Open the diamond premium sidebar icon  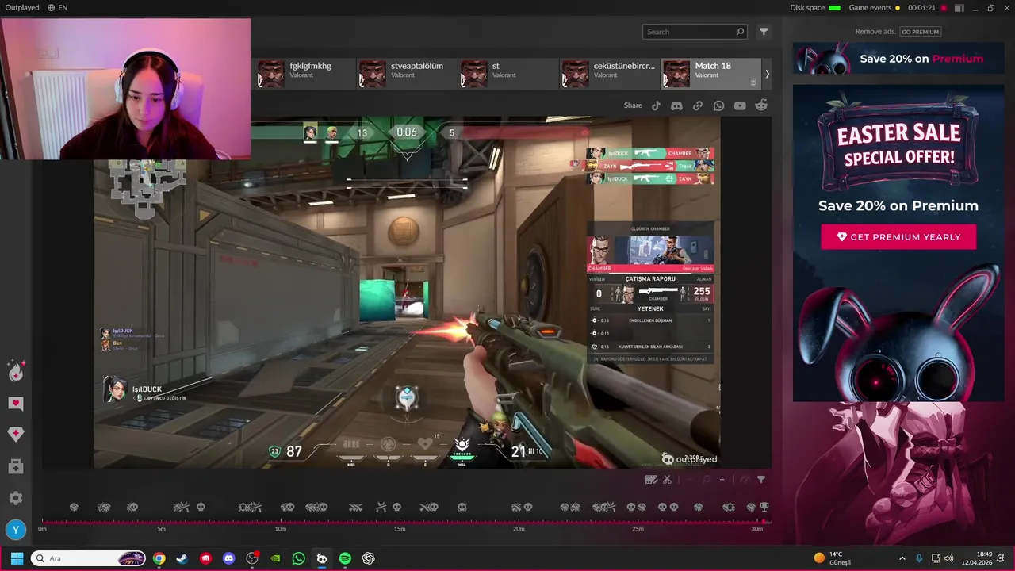16,435
